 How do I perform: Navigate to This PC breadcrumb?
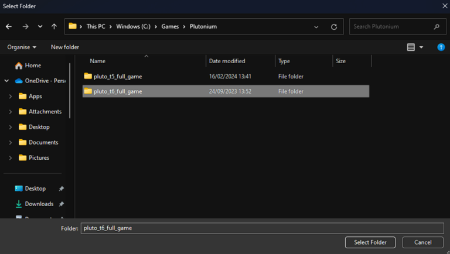[96, 26]
